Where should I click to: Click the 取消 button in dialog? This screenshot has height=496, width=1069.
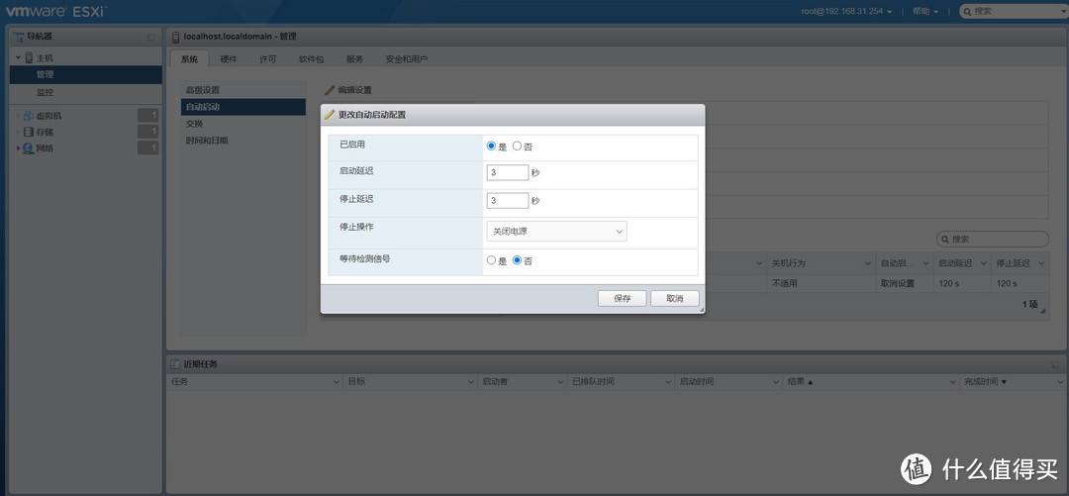coord(675,299)
